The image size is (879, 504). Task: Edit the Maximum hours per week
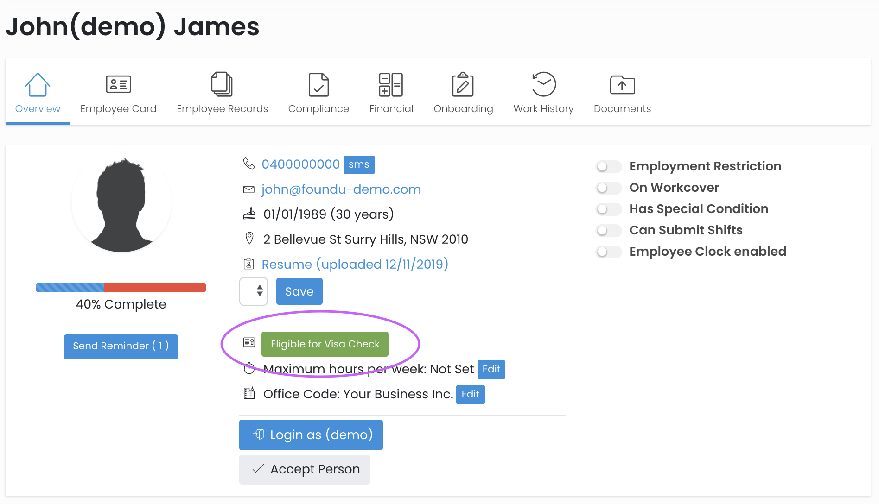(x=491, y=369)
